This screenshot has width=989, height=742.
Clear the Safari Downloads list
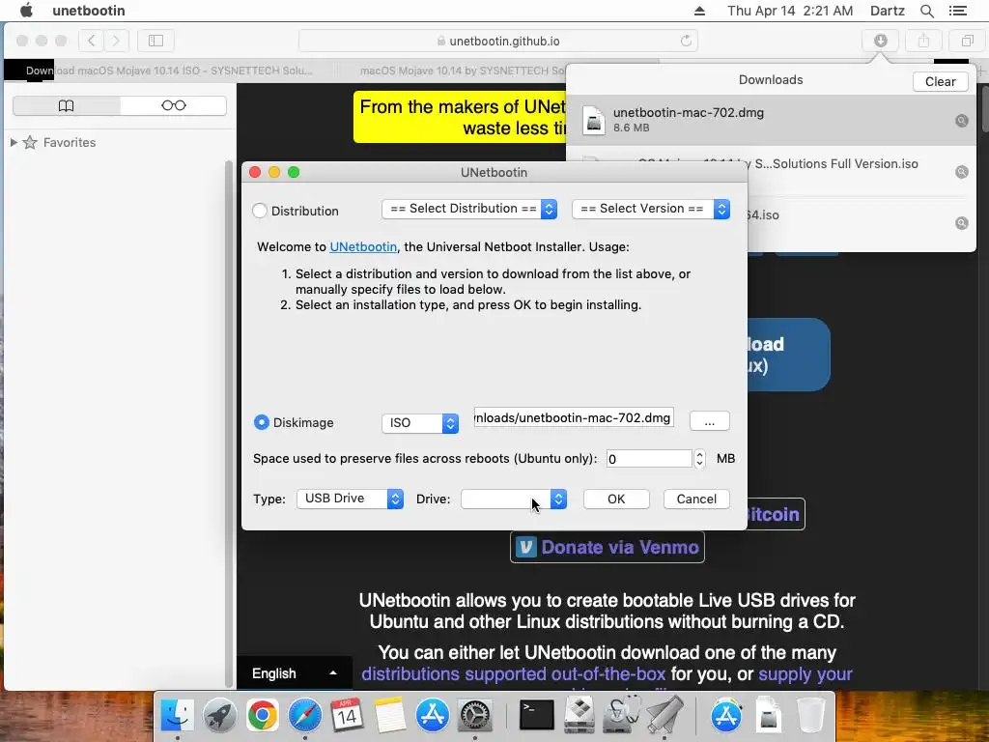940,81
